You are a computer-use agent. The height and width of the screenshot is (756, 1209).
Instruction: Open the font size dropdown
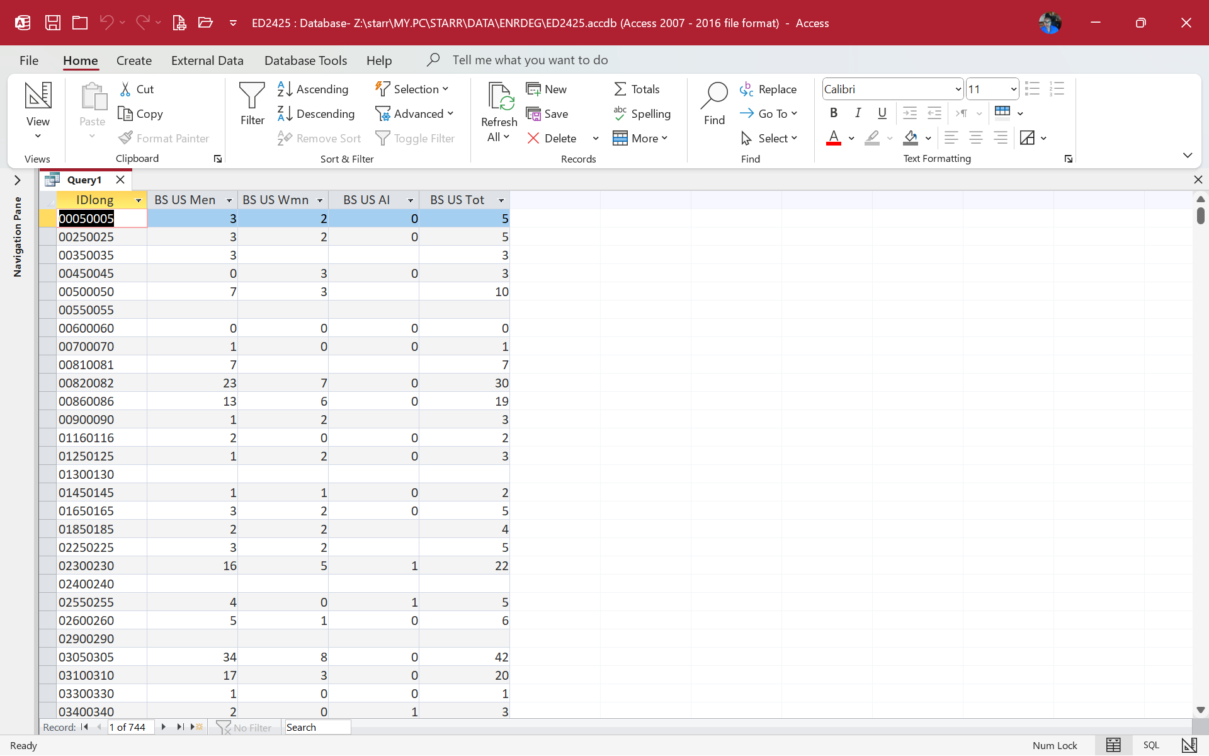(x=1013, y=89)
